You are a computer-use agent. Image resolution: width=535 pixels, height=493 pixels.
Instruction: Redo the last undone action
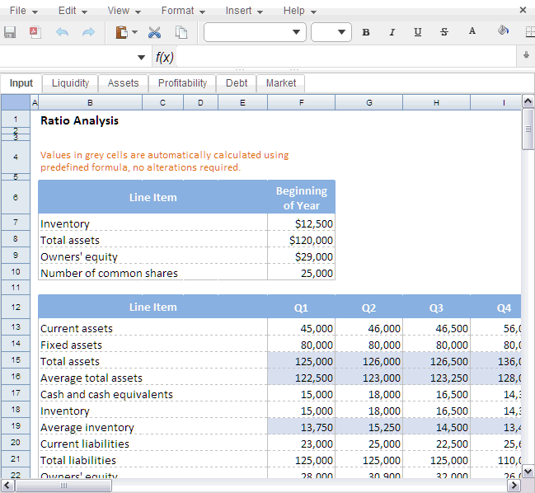[x=88, y=32]
